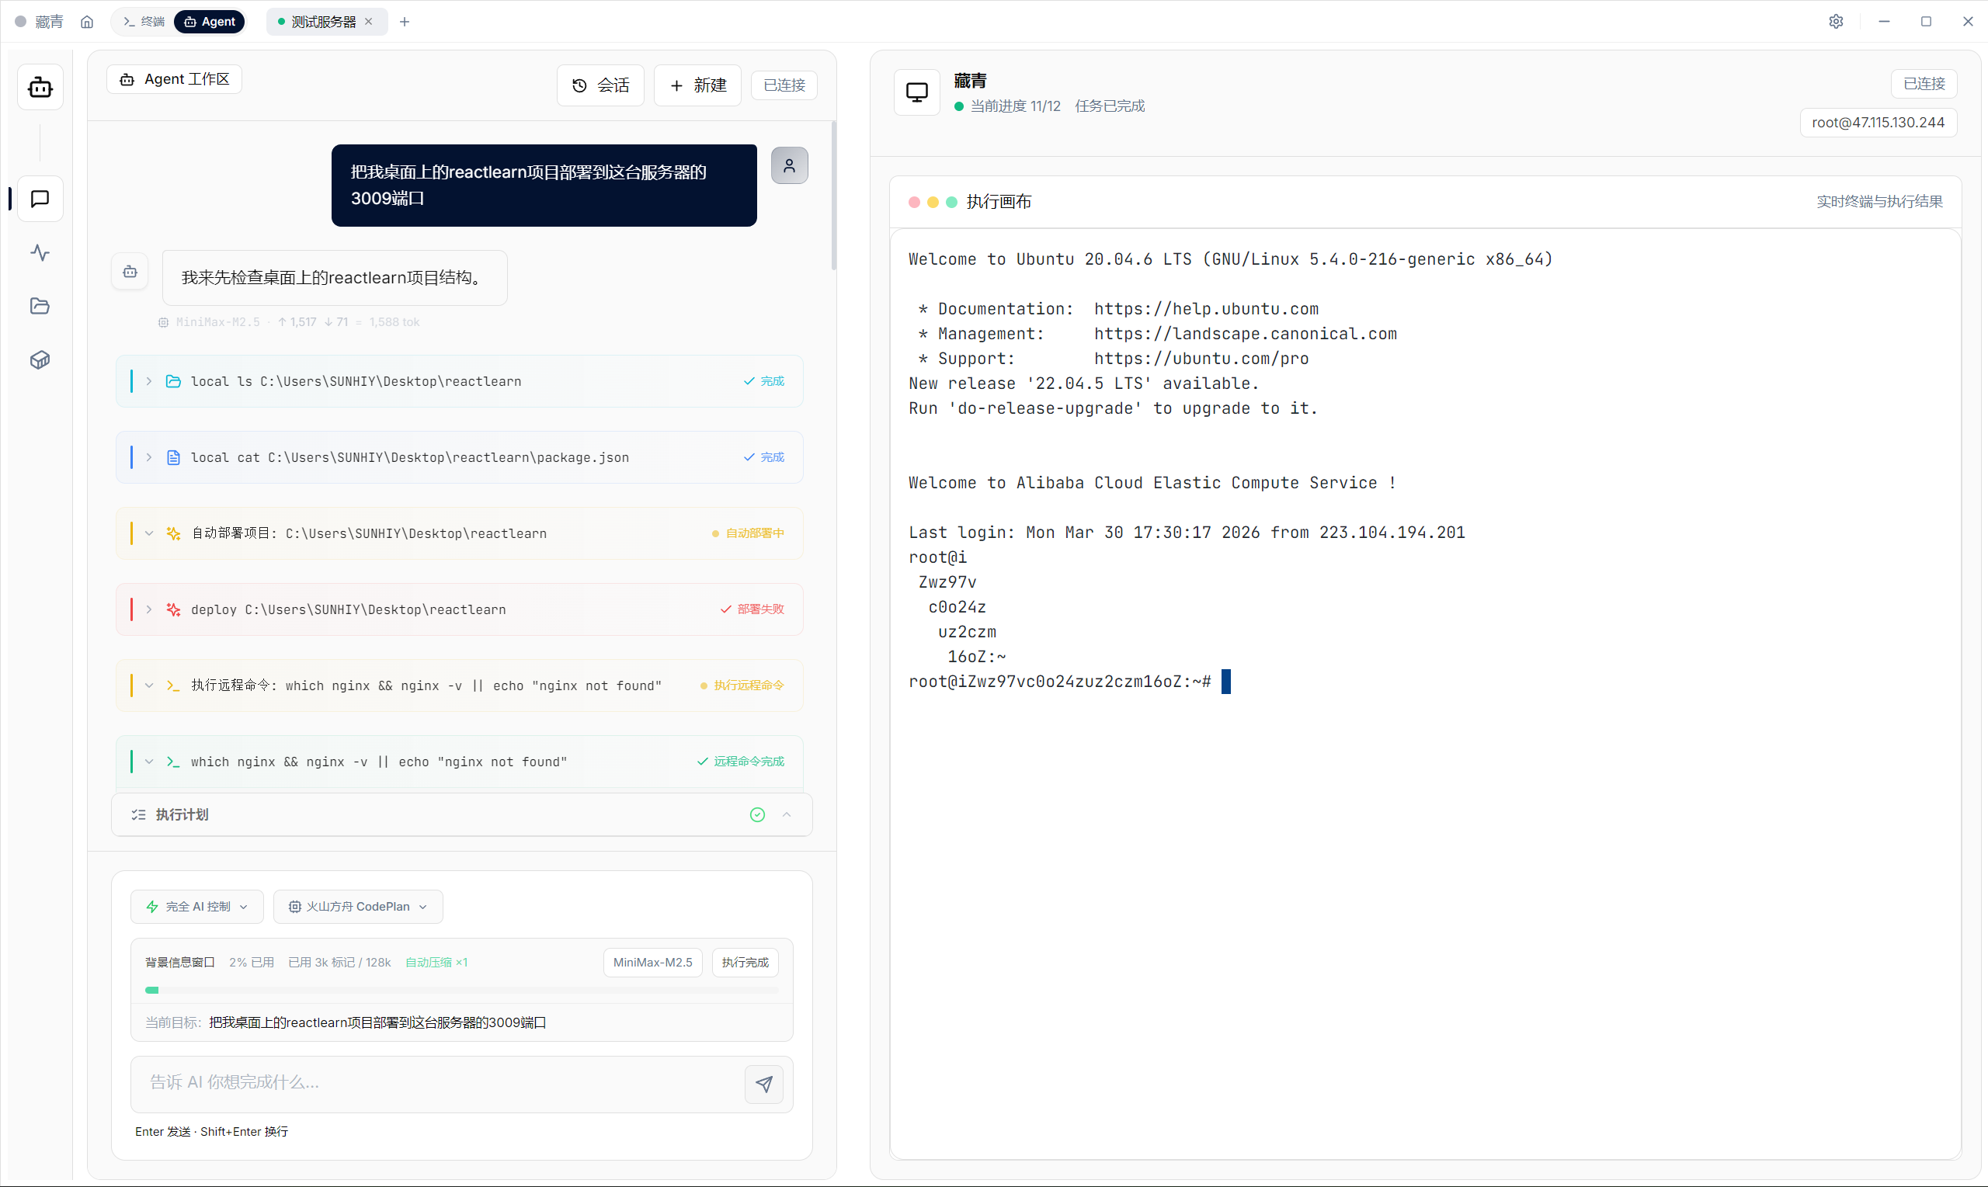Open the activity monitor icon in sidebar
This screenshot has width=1988, height=1187.
click(40, 253)
